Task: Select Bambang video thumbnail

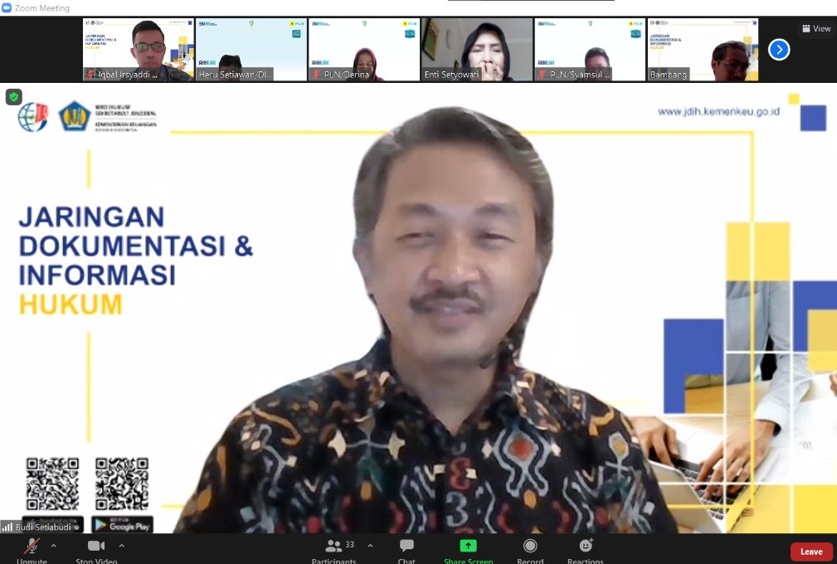Action: pos(703,50)
